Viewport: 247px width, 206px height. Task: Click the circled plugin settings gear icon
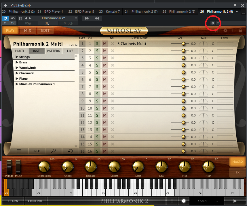213,23
